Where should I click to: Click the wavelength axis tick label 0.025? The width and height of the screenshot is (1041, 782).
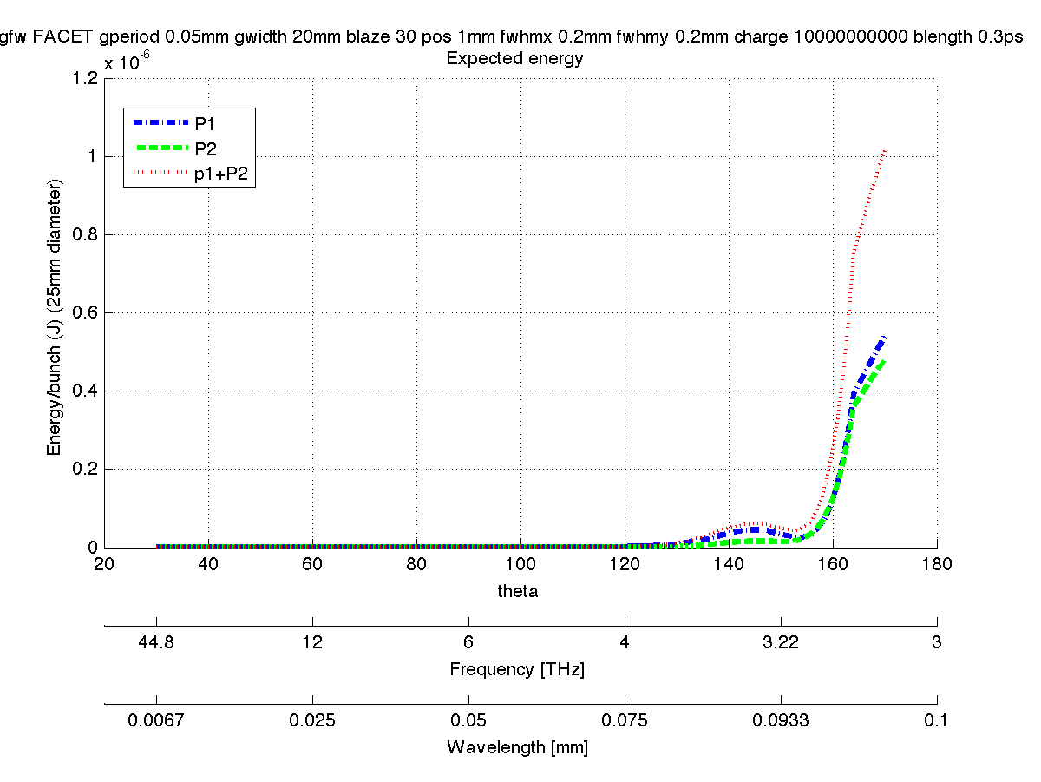(312, 720)
